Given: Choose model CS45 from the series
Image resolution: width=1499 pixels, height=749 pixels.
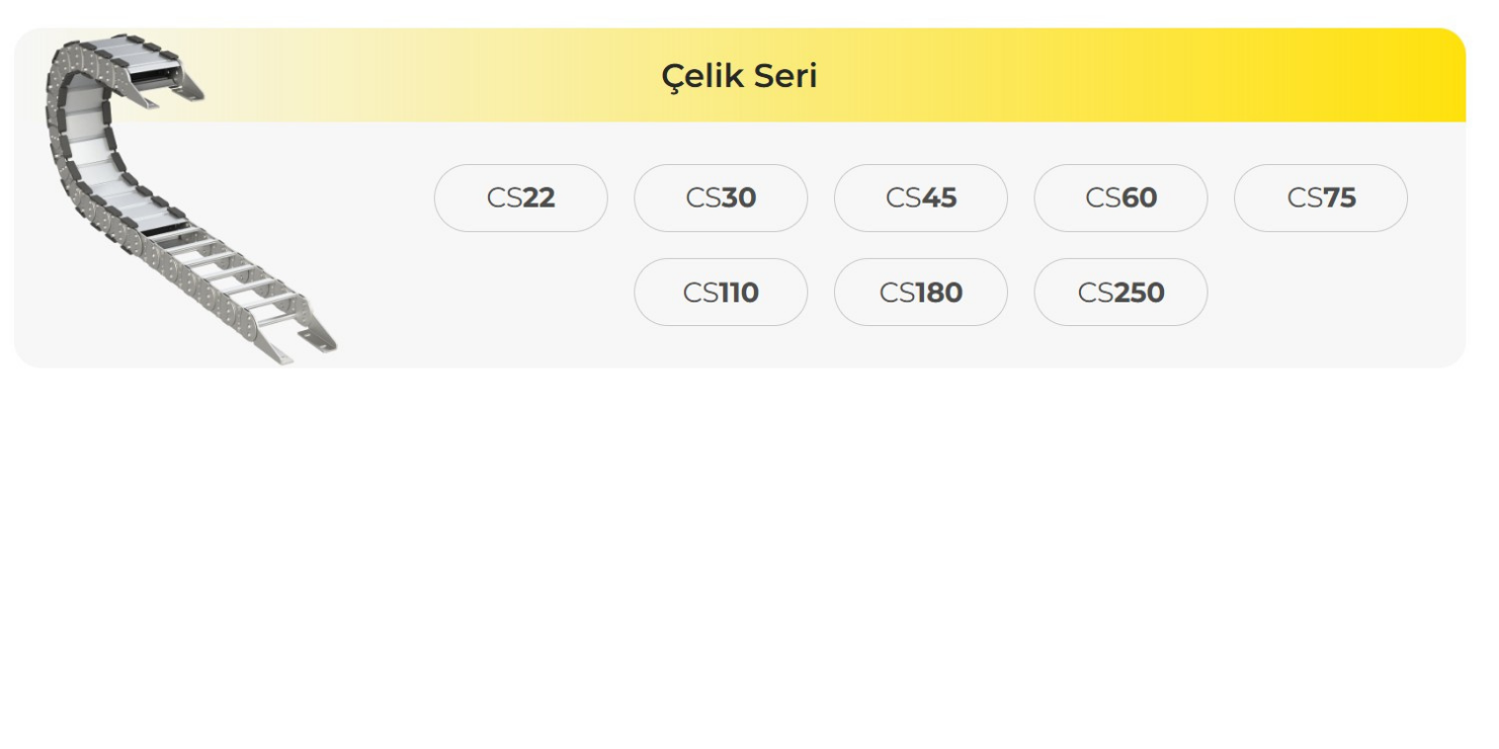Looking at the screenshot, I should point(920,198).
